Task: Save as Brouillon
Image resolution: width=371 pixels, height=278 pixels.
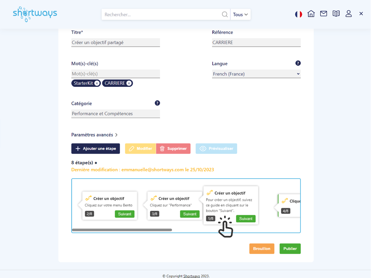Action: tap(262, 249)
